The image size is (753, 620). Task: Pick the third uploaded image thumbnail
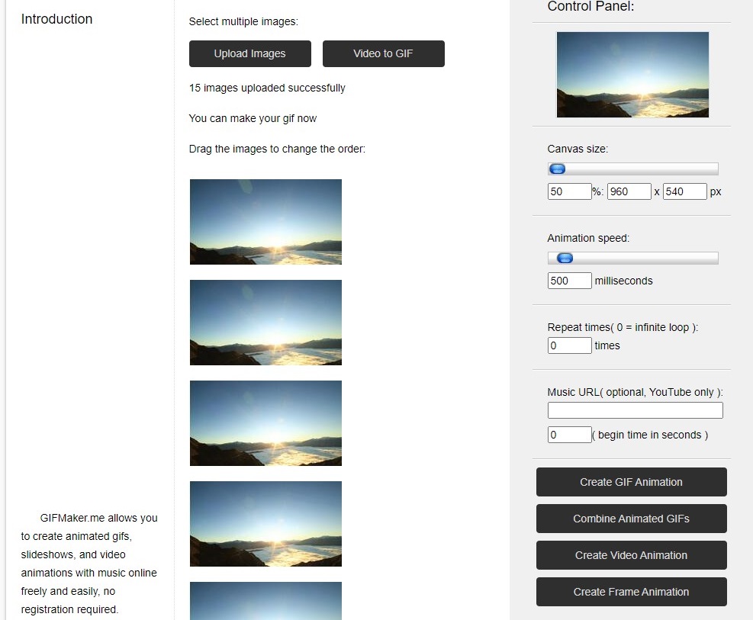coord(265,423)
